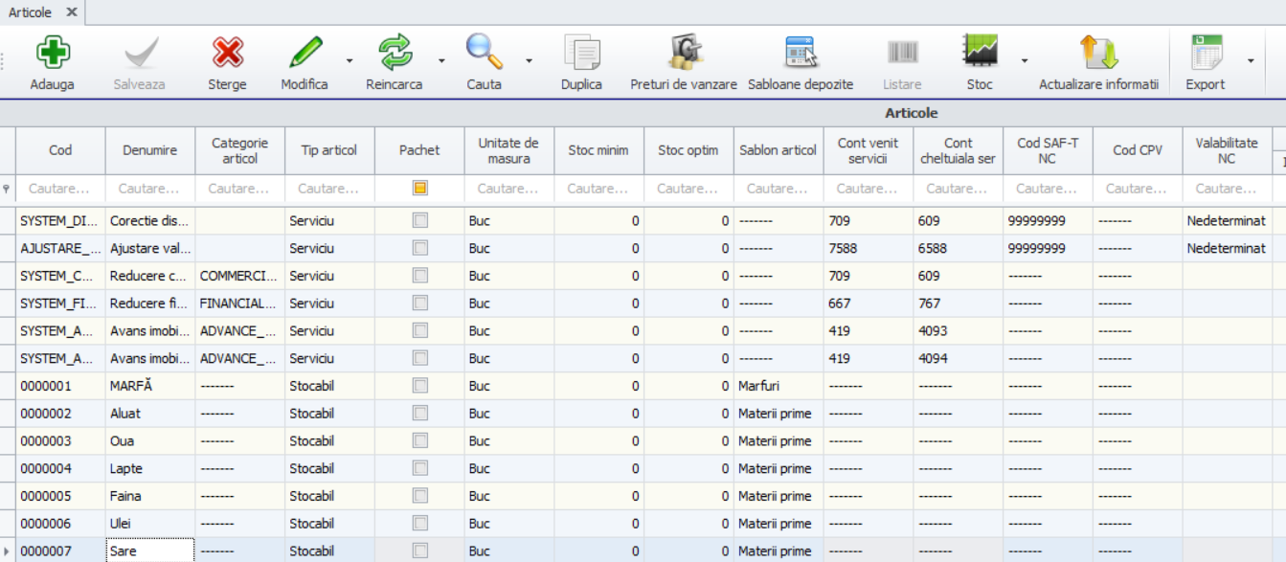Sort by the Denumire column header
The image size is (1286, 562).
click(150, 150)
